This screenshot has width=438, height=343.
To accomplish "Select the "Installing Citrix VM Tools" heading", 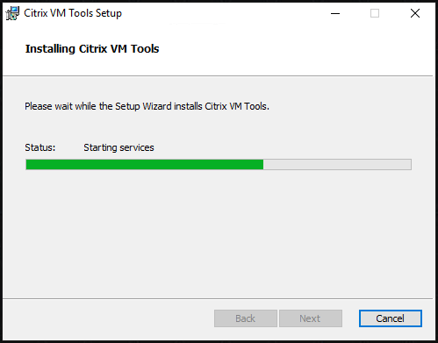I will [92, 49].
